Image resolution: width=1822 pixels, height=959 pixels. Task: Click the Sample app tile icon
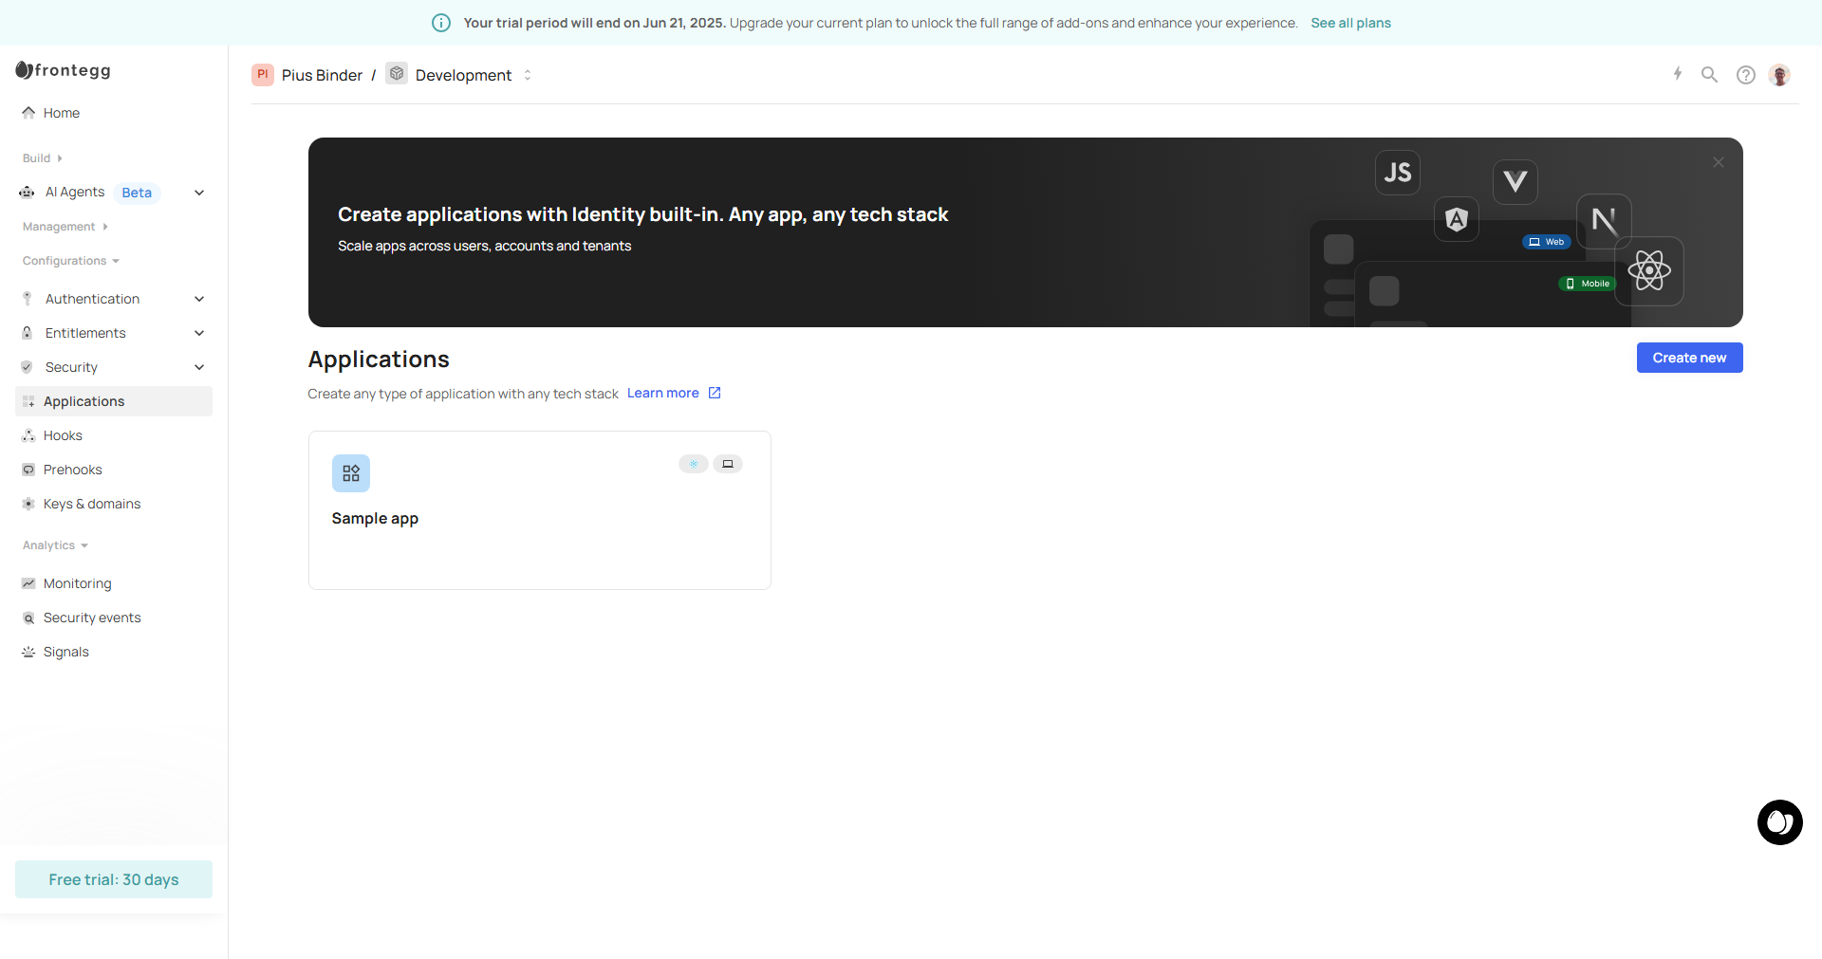(351, 473)
